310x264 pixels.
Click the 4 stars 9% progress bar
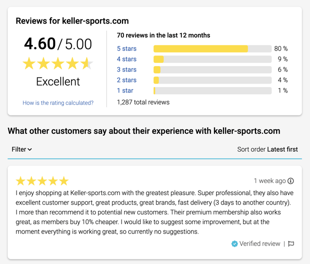[x=212, y=59]
